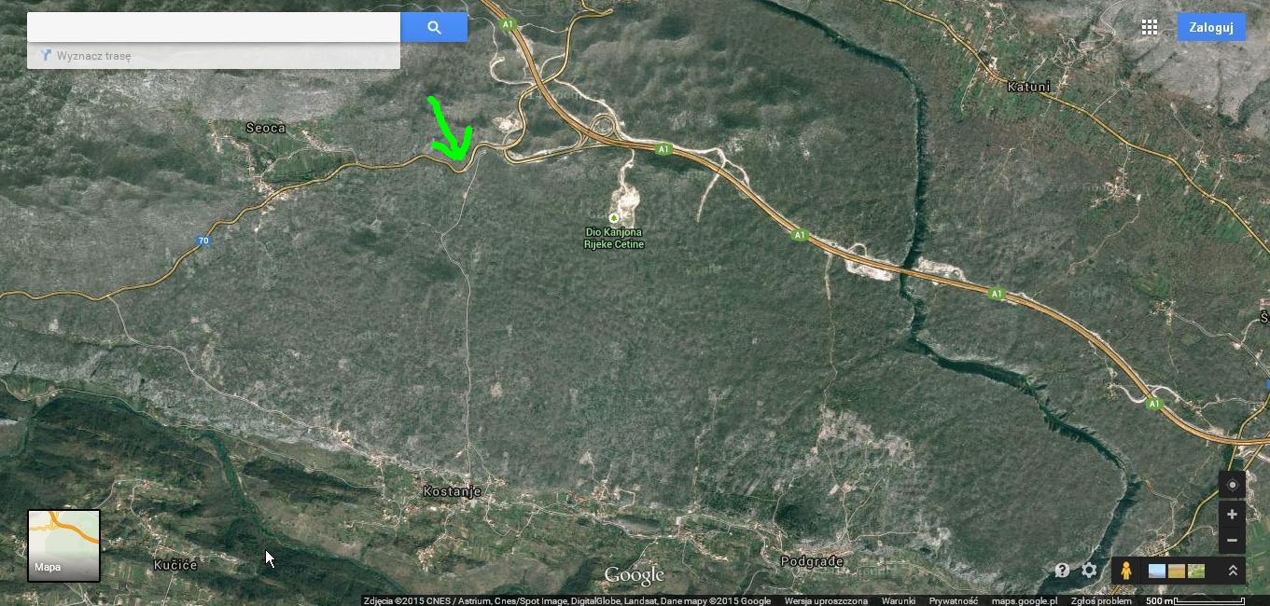Click the Zgłoś problem link
This screenshot has height=606, width=1270.
[1100, 601]
